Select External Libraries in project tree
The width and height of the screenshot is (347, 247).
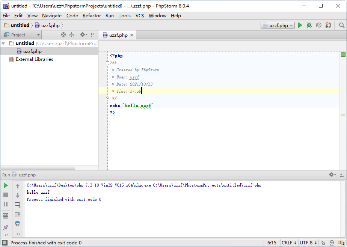(34, 59)
